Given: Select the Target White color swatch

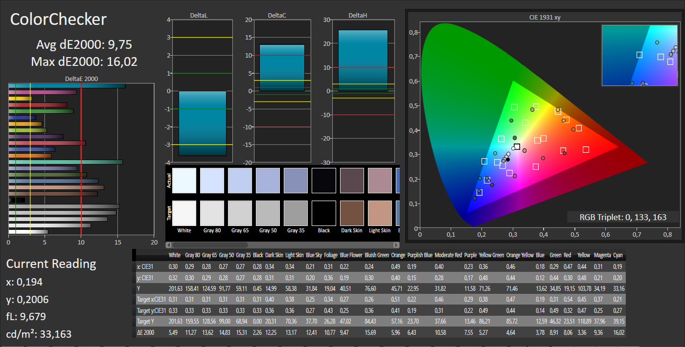Looking at the screenshot, I should pos(184,213).
